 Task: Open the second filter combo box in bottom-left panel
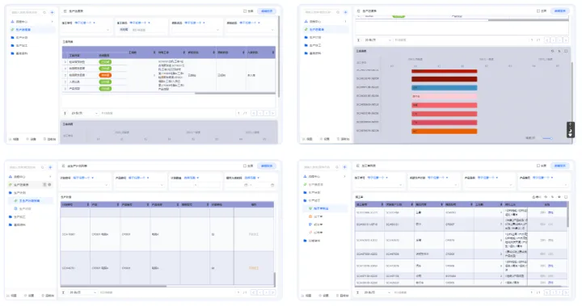140,185
